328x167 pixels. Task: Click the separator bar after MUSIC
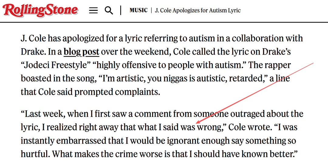click(x=151, y=10)
